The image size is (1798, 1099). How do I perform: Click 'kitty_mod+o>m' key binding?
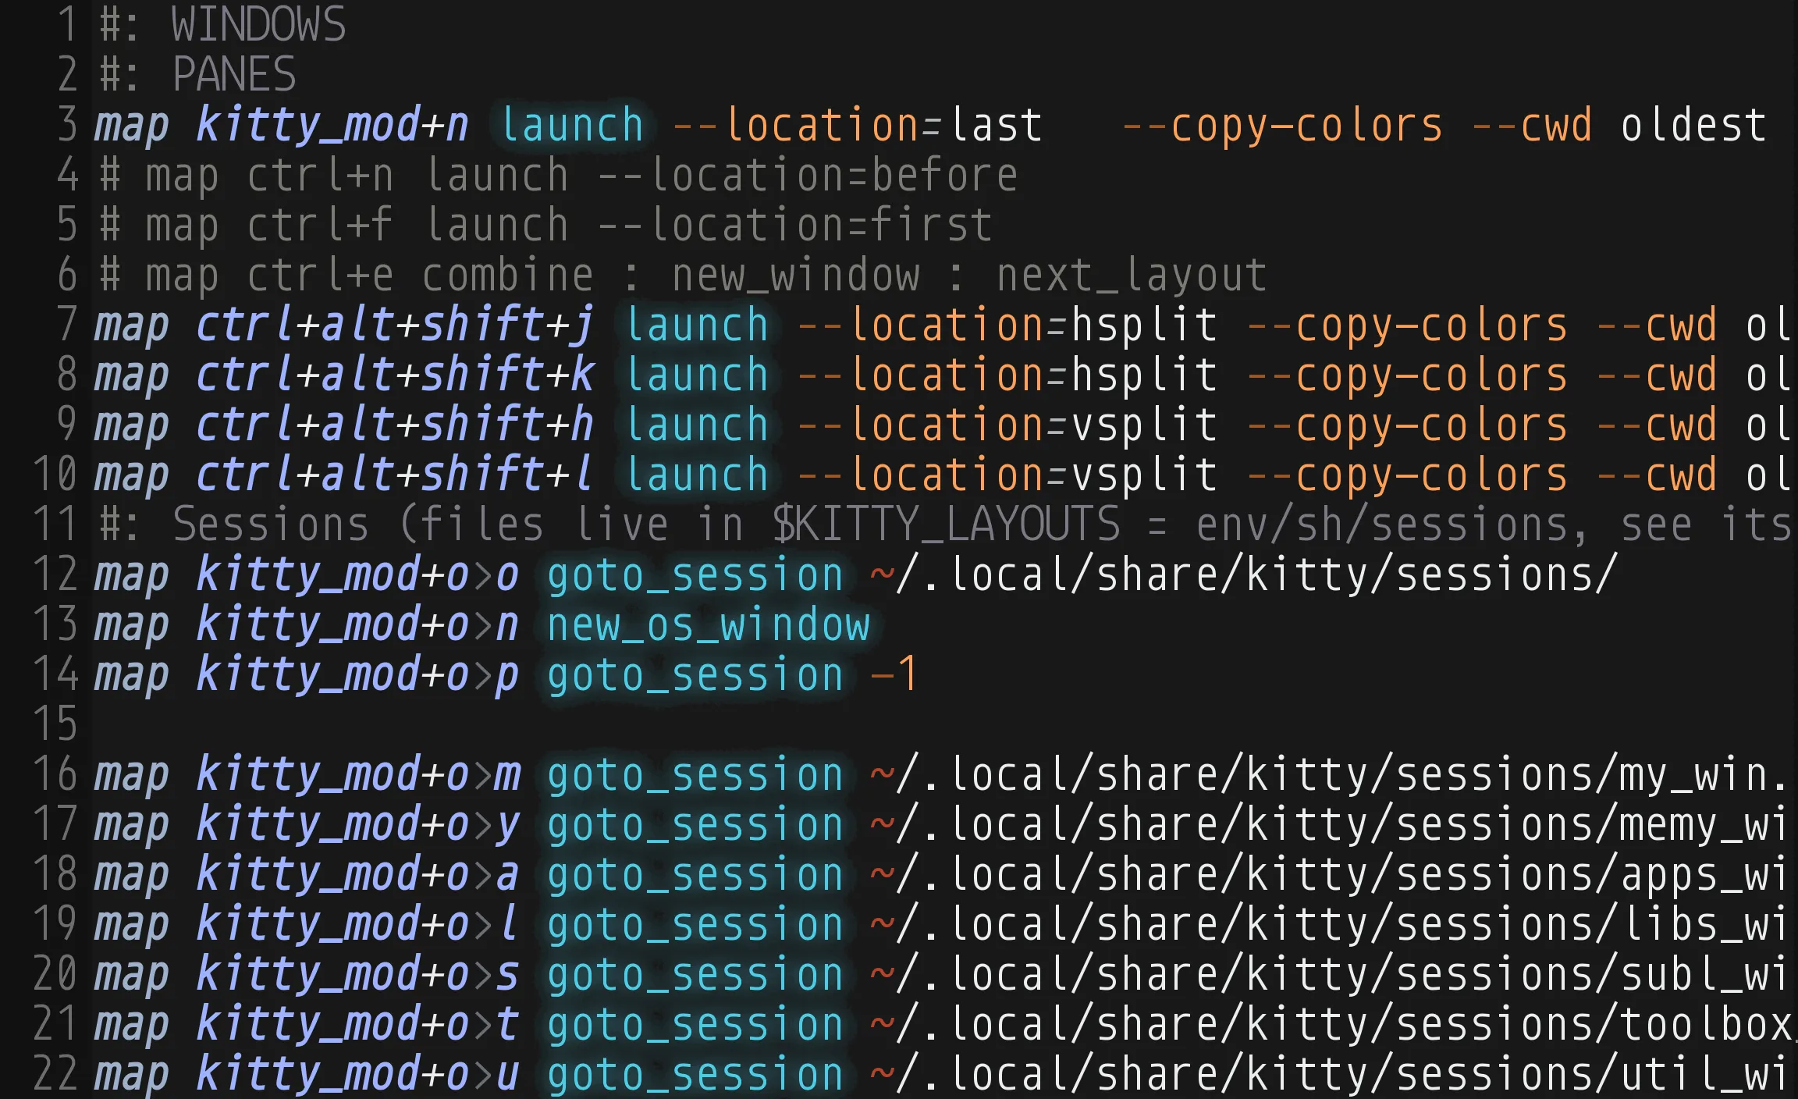(357, 774)
